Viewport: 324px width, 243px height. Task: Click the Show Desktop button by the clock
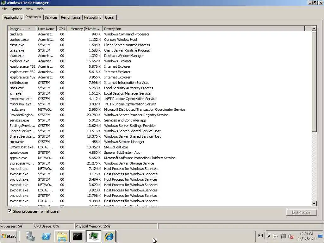point(320,236)
